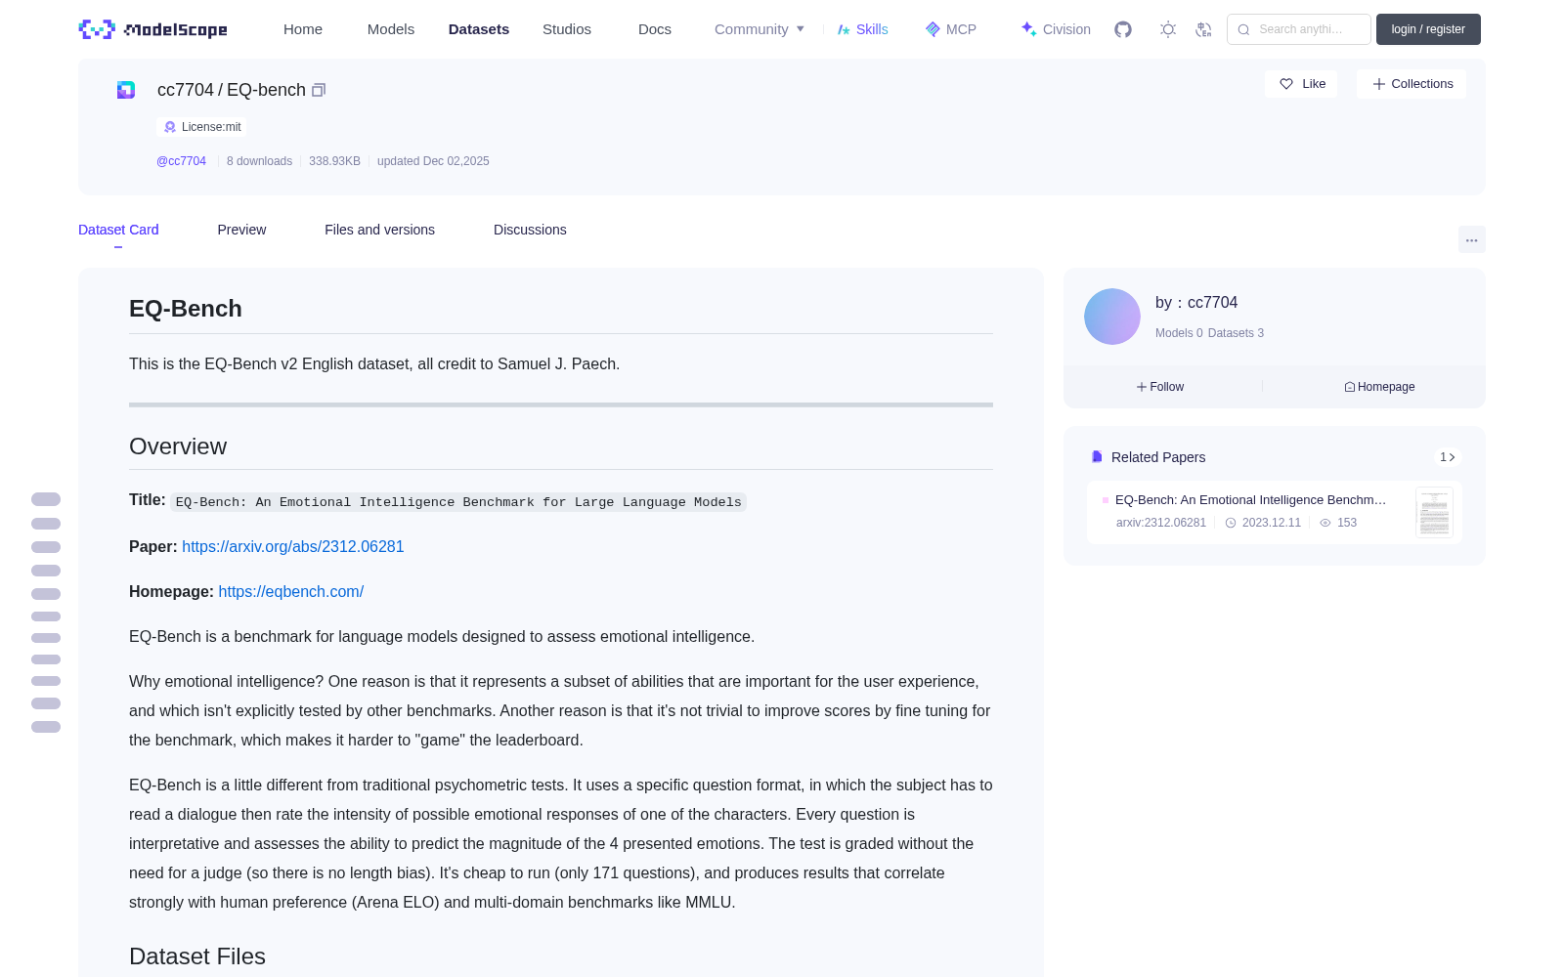Copy dataset name cc7704/EQ-bench icon
This screenshot has height=977, width=1564.
319,90
